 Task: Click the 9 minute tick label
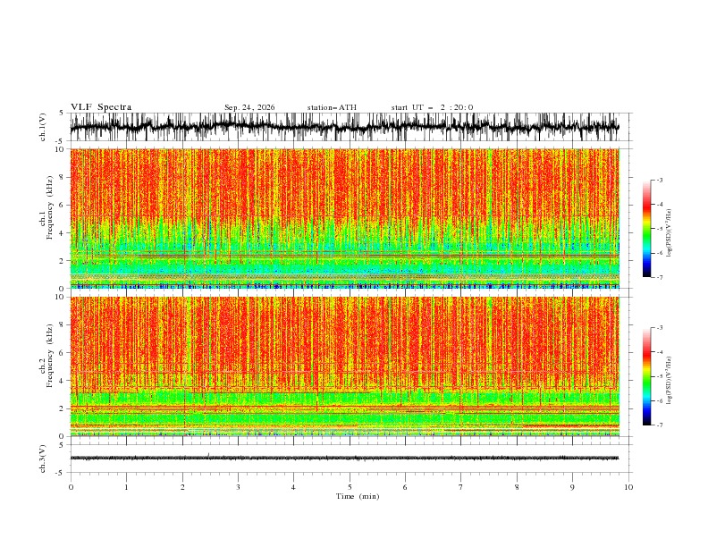[x=572, y=487]
